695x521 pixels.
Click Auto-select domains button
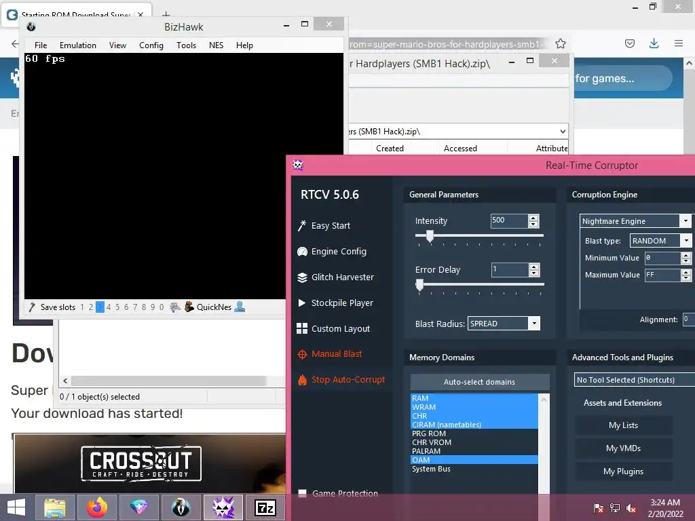click(480, 382)
